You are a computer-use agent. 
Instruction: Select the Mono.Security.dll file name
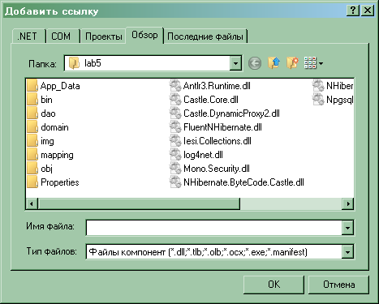[x=217, y=169]
